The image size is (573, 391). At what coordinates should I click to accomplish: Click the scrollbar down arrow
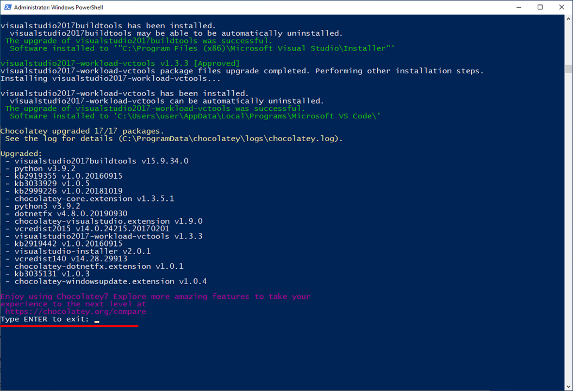coord(569,387)
